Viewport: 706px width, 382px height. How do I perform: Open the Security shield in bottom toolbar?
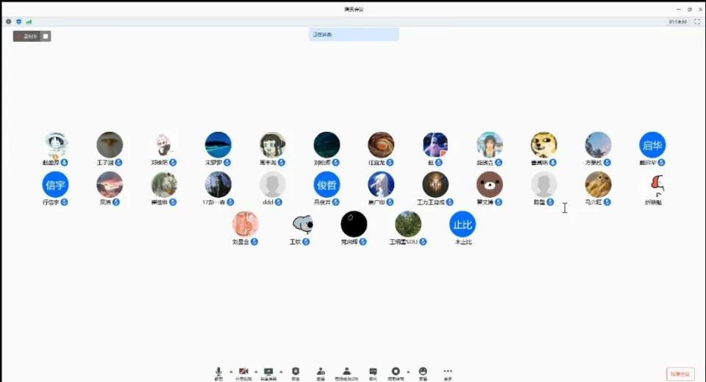296,372
